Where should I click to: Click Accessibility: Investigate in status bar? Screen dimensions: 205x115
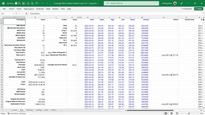18,113
